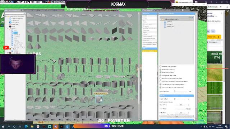Select the highlighted curved tube elbow prop
This screenshot has width=230, height=129.
pyautogui.click(x=99, y=99)
